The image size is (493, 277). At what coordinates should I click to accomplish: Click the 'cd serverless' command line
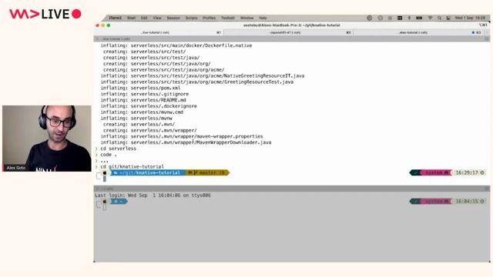[x=118, y=149]
